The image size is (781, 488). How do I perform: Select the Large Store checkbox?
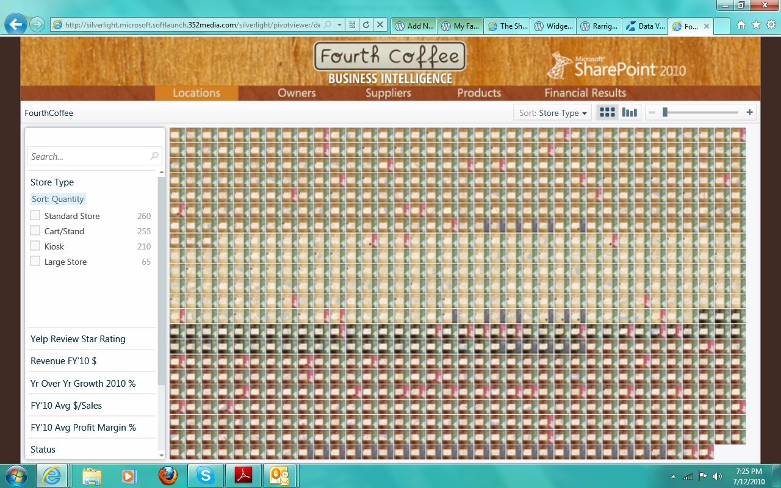point(35,261)
